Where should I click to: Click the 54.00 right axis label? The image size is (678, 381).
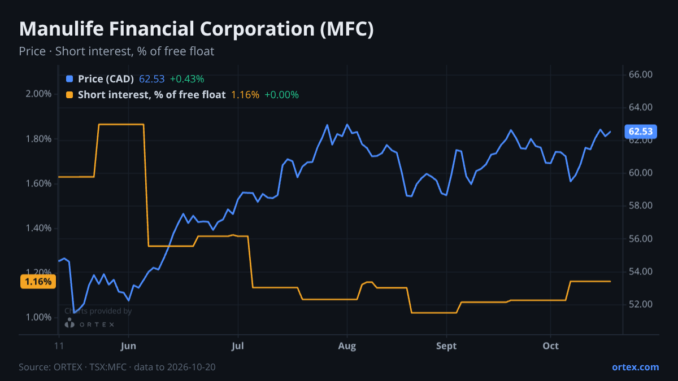pos(641,271)
